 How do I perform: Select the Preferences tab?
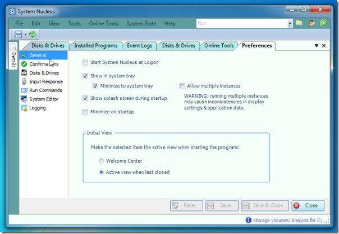click(257, 45)
